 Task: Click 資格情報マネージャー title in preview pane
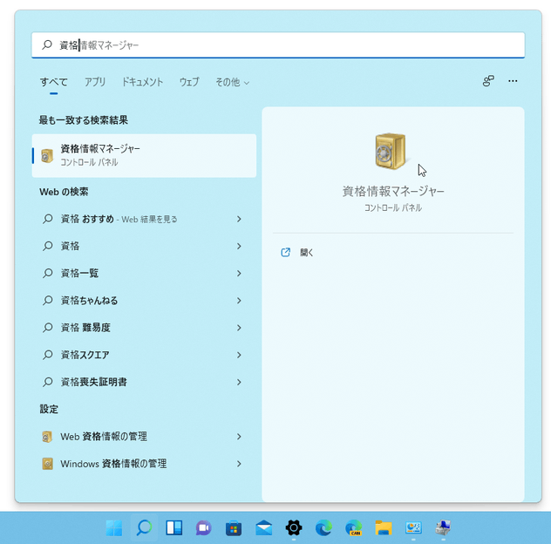click(393, 191)
